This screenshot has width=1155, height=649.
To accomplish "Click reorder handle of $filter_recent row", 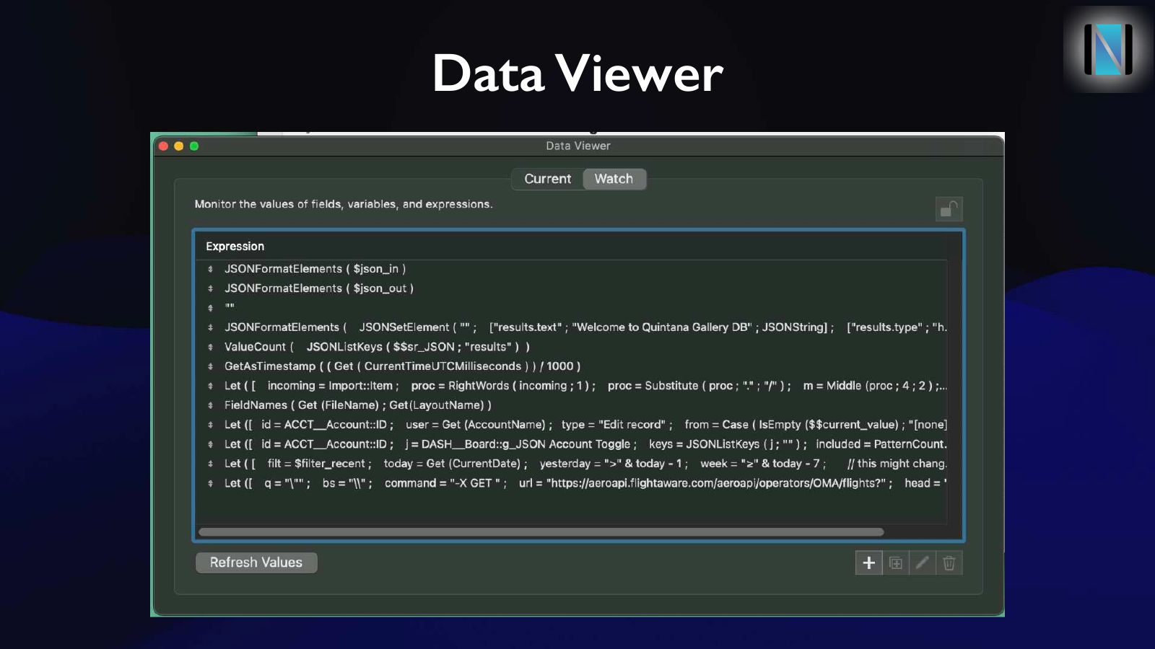I will [210, 464].
